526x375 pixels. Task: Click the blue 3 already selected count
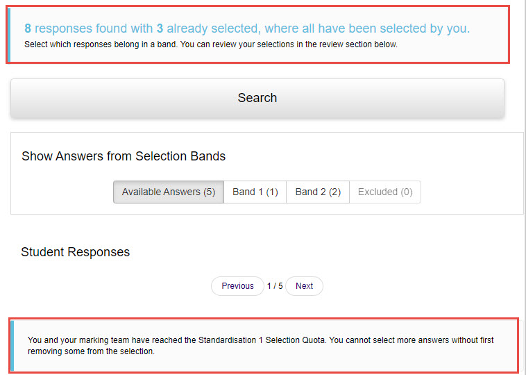point(160,28)
